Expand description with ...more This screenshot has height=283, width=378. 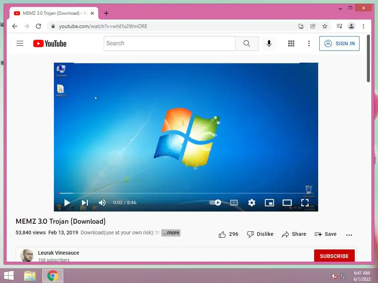[171, 233]
